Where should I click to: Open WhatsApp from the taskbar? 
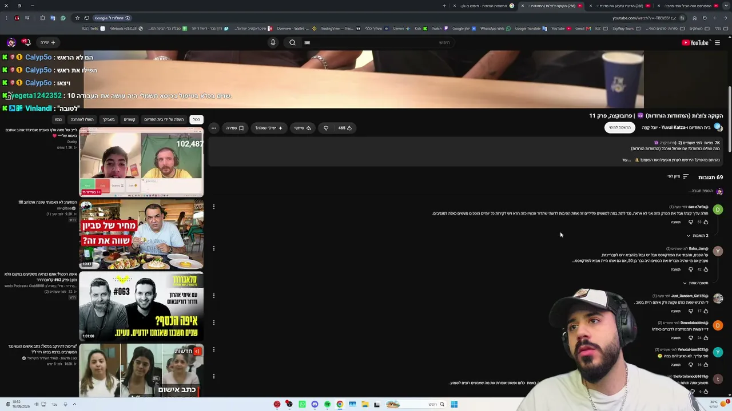302,404
